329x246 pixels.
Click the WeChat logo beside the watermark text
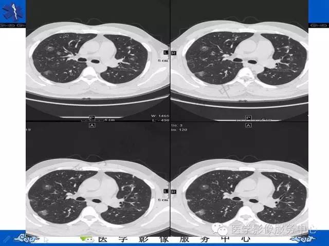(220, 229)
